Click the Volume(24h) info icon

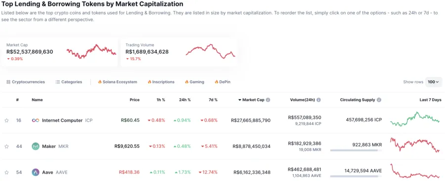click(x=319, y=100)
